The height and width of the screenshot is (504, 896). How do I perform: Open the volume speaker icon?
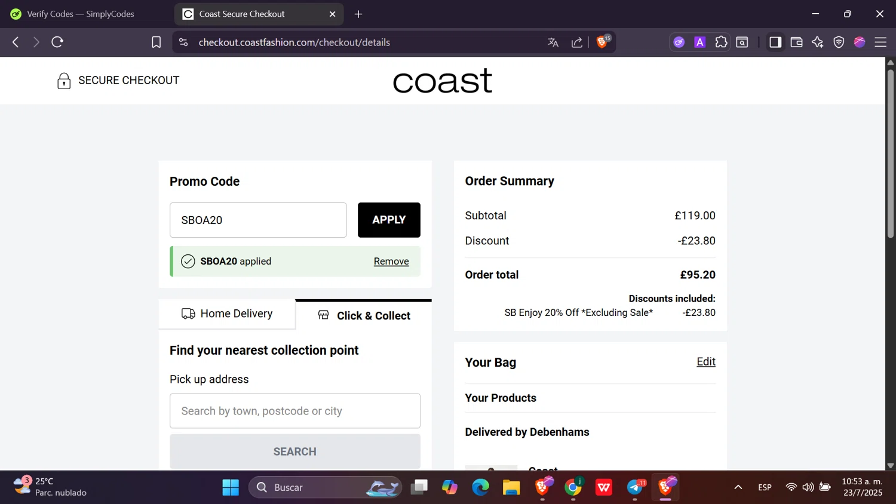(808, 487)
